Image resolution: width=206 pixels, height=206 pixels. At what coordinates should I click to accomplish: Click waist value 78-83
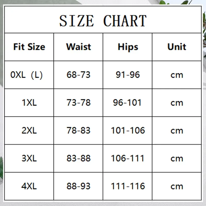[x=79, y=131]
